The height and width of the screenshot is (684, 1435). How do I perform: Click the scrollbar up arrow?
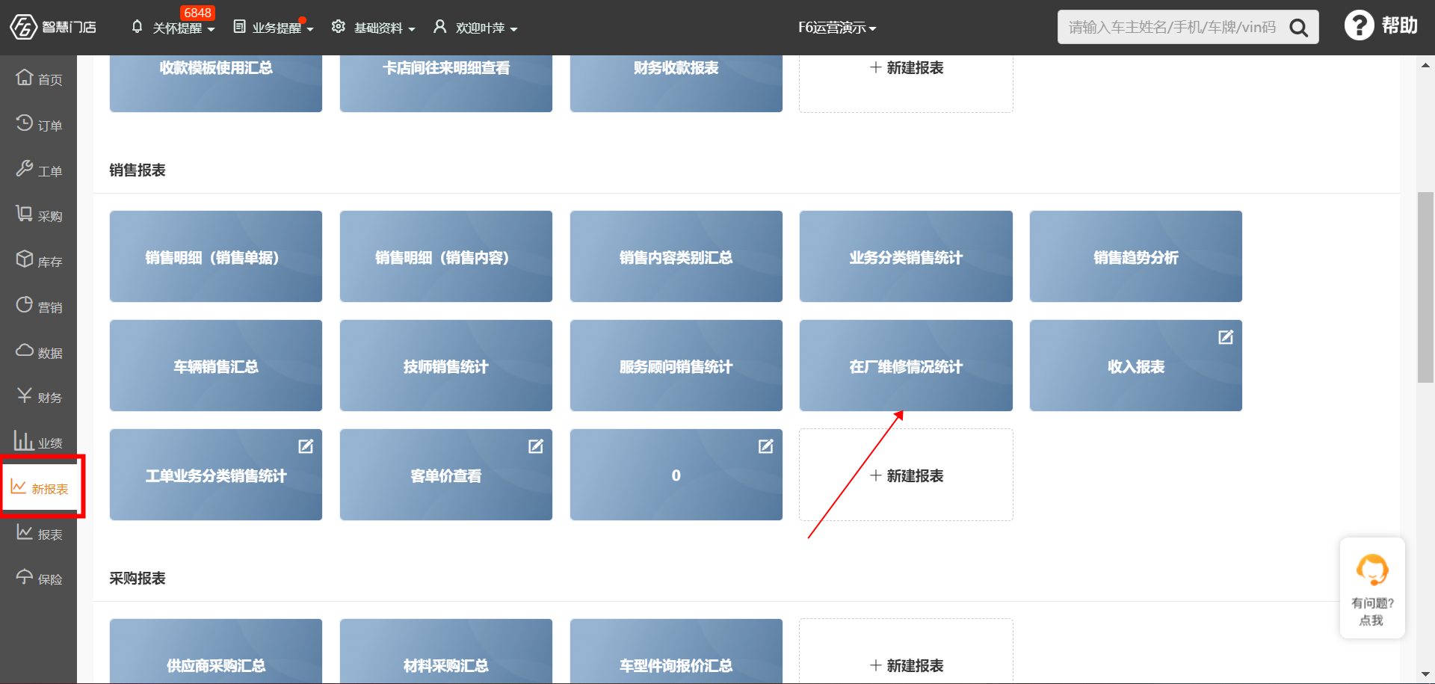point(1425,66)
